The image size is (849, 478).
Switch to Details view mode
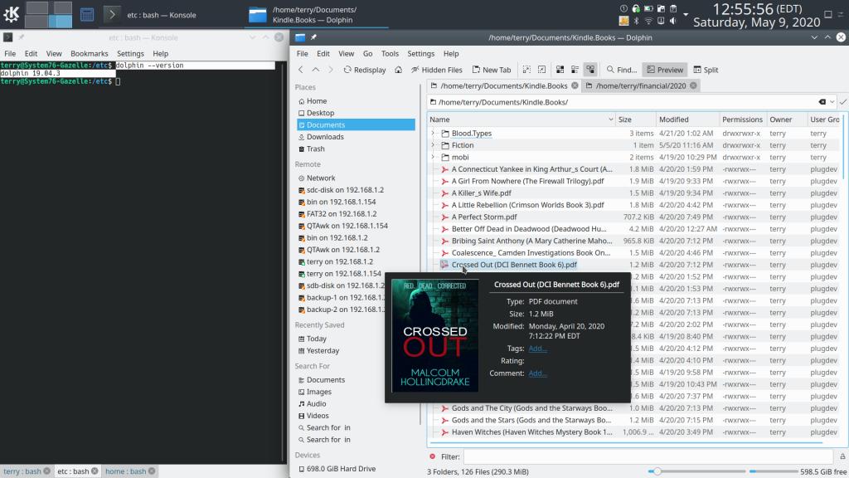click(x=589, y=70)
